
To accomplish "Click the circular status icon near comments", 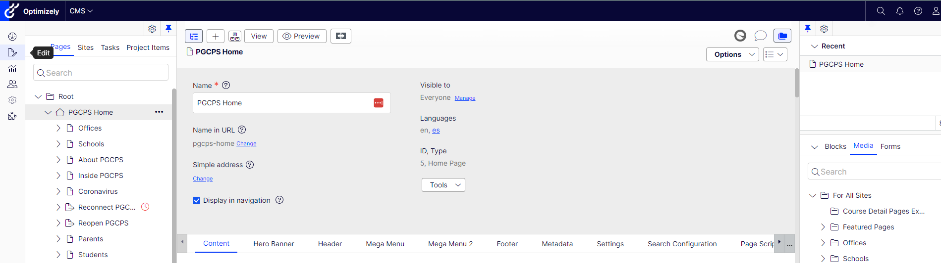I will 740,36.
